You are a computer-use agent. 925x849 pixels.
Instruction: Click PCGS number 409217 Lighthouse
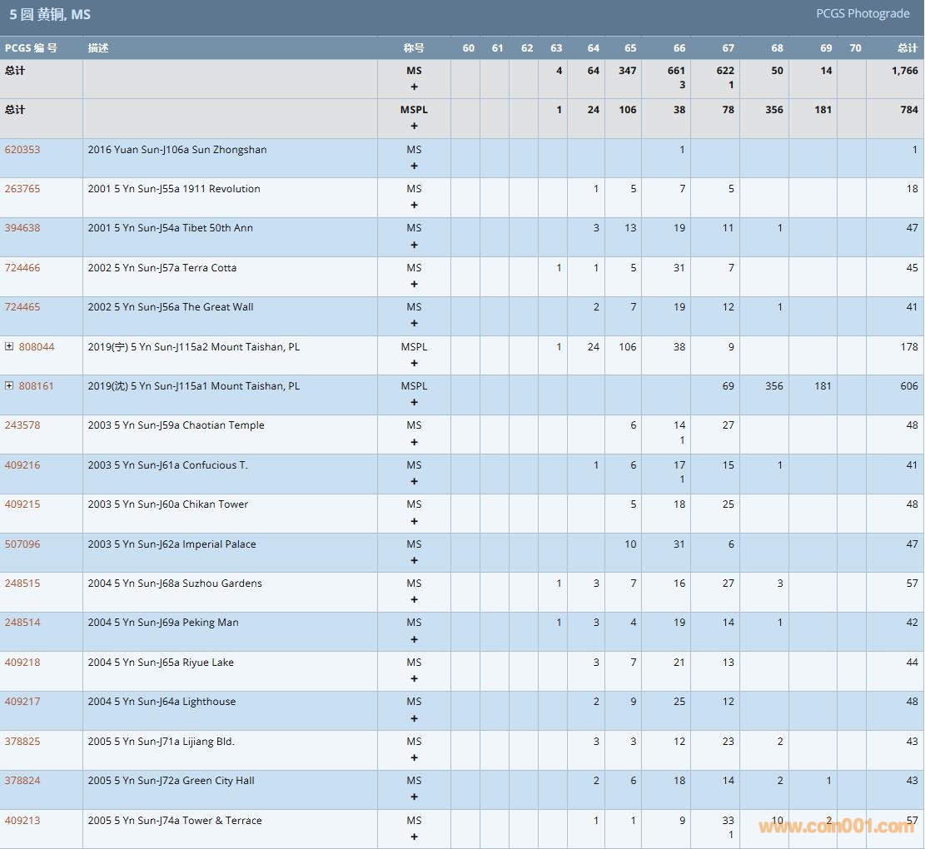[x=22, y=702]
